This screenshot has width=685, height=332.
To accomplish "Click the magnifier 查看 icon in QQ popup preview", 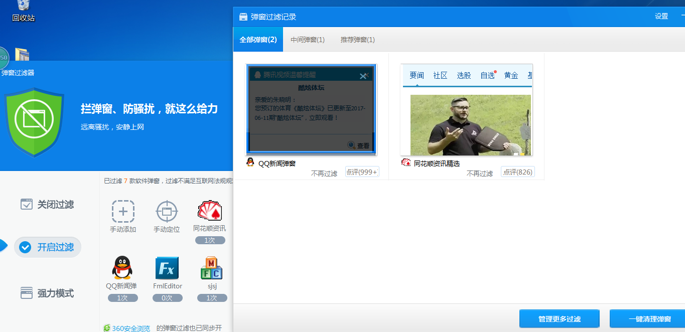I will tap(352, 145).
